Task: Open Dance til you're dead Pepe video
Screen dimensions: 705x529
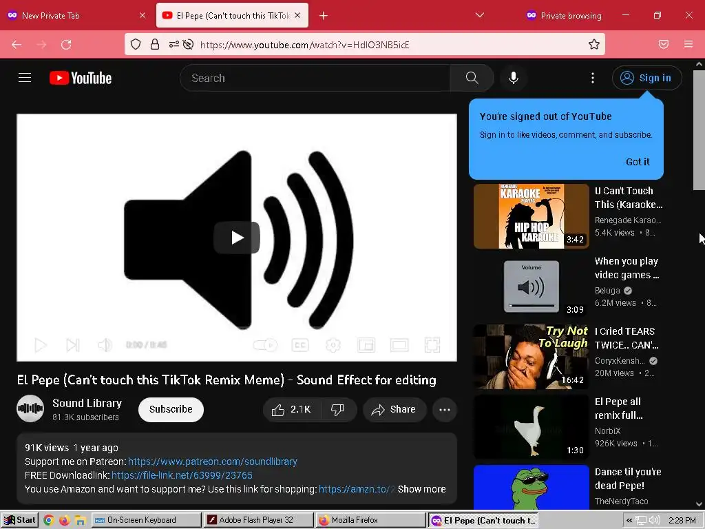Action: [531, 487]
